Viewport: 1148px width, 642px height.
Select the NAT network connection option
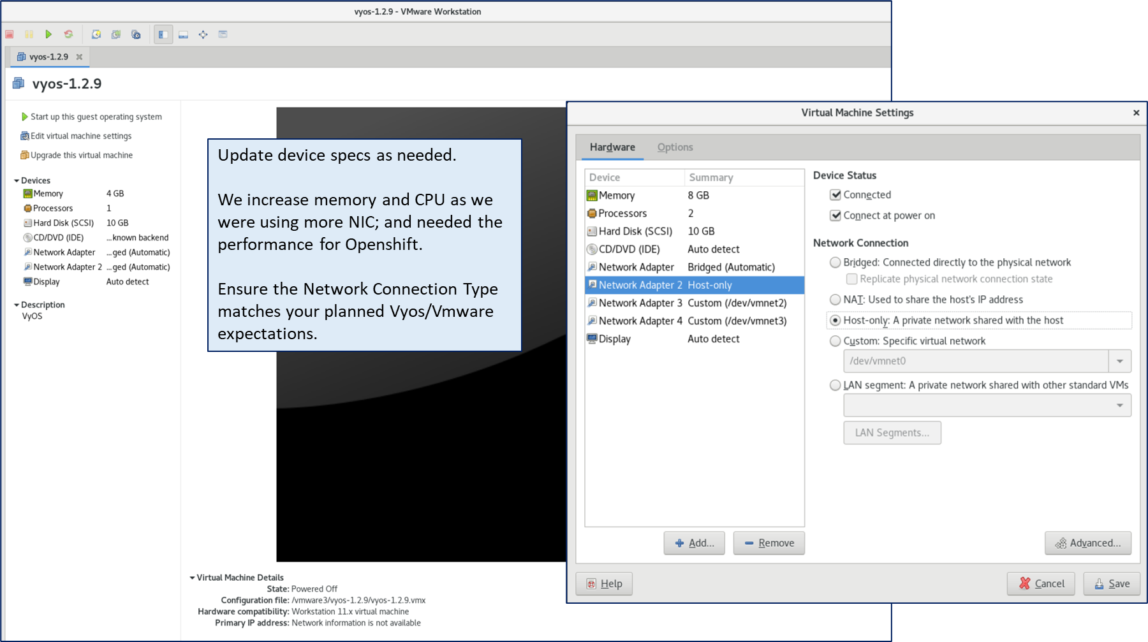pyautogui.click(x=835, y=300)
